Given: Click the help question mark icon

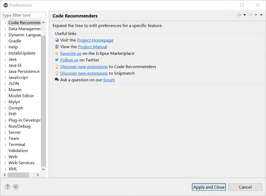Looking at the screenshot, I should (x=7, y=187).
